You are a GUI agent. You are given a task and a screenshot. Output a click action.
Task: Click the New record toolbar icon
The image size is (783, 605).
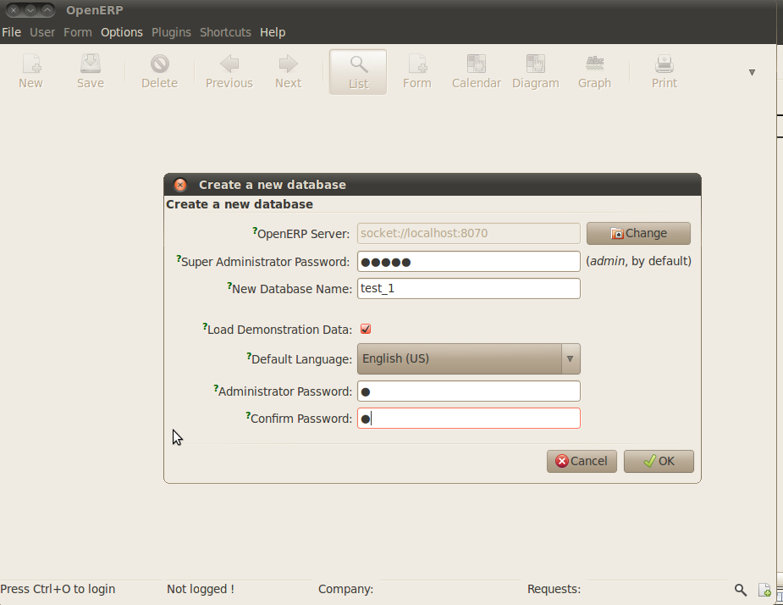[x=30, y=71]
